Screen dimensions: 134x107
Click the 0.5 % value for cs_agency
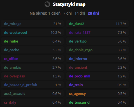coord(122,94)
